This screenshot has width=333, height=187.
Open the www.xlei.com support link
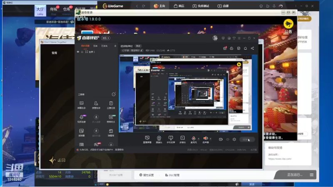pos(280,159)
